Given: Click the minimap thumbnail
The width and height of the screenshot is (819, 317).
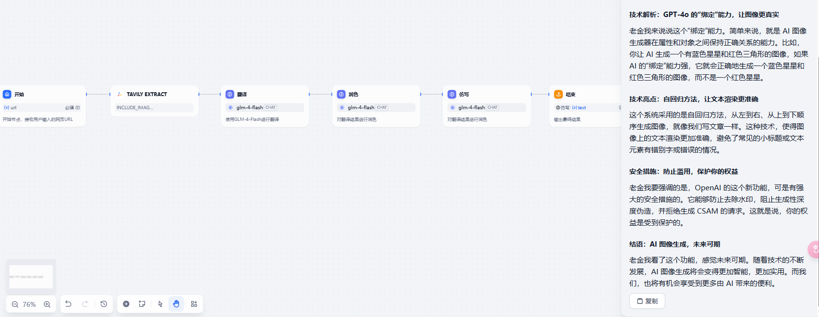Looking at the screenshot, I should [x=31, y=277].
